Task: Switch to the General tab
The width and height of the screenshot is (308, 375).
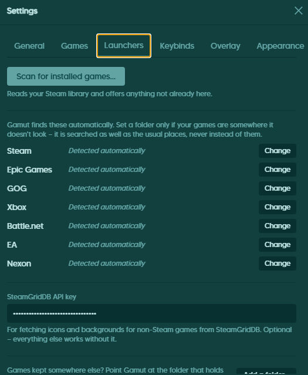Action: 29,46
